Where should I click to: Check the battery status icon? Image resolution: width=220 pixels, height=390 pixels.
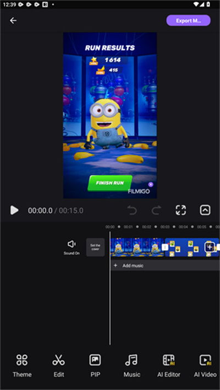(x=208, y=4)
